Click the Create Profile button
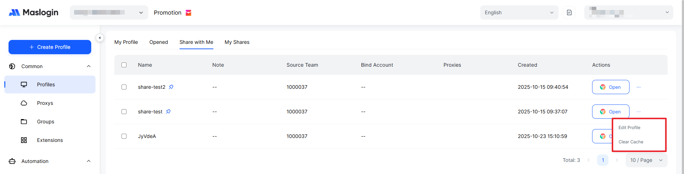The width and height of the screenshot is (684, 174). click(x=50, y=47)
